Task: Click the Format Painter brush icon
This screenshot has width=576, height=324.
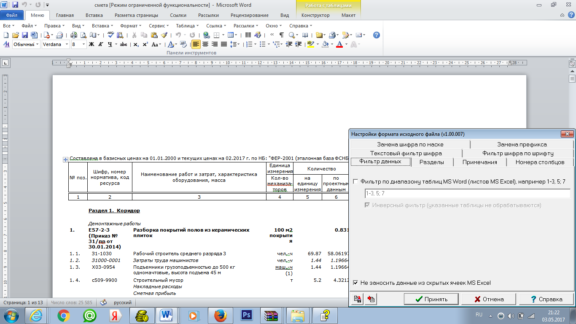Action: [164, 35]
